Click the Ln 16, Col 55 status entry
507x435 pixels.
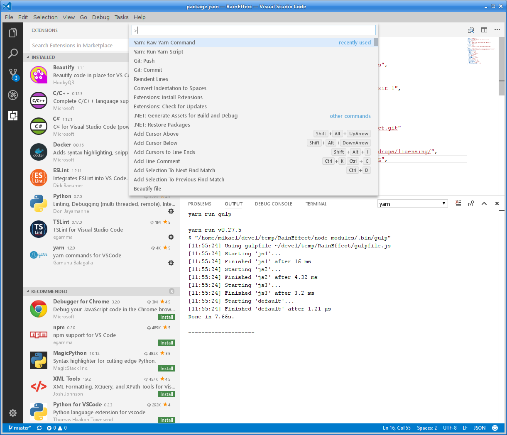tap(397, 428)
